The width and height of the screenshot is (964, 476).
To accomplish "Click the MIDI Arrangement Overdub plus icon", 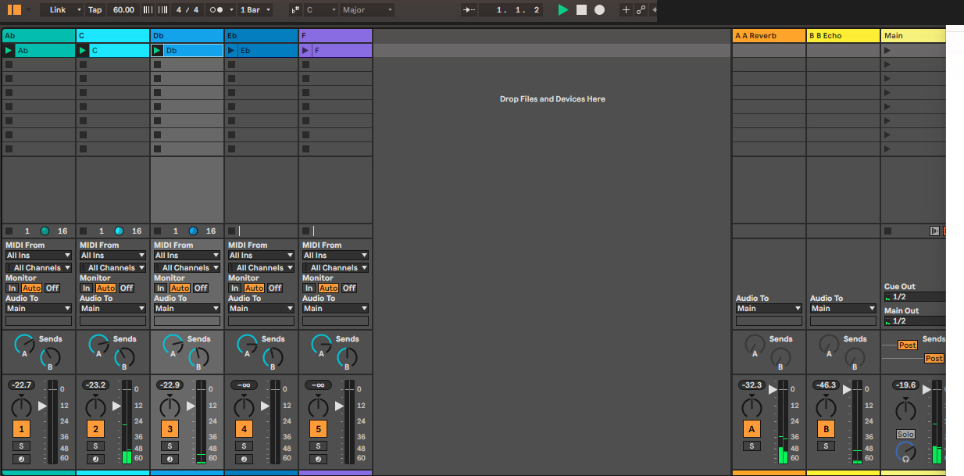I will tap(626, 9).
